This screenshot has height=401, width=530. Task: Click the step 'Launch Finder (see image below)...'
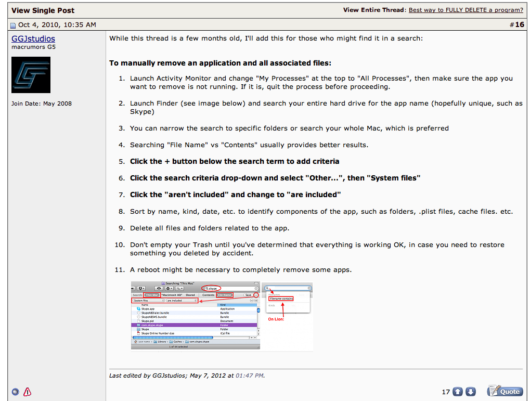[326, 108]
